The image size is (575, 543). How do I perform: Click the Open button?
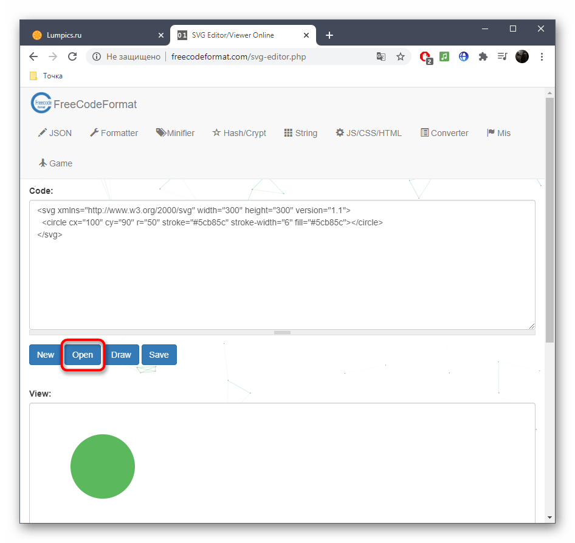coord(83,355)
